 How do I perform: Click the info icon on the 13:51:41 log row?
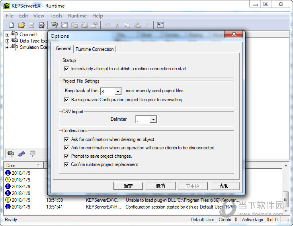point(8,207)
